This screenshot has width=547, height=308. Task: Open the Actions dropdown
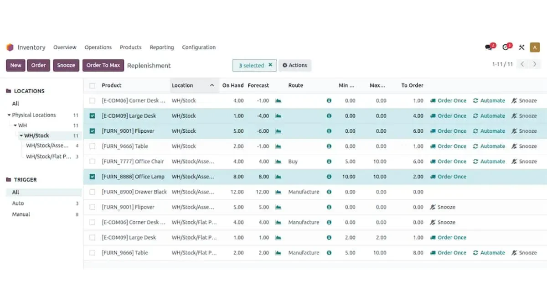tap(295, 65)
